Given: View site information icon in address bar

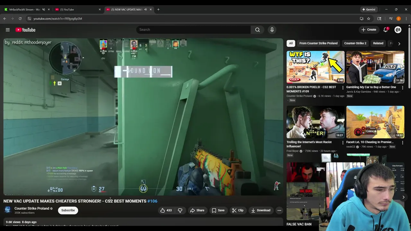Looking at the screenshot, I should [x=29, y=19].
